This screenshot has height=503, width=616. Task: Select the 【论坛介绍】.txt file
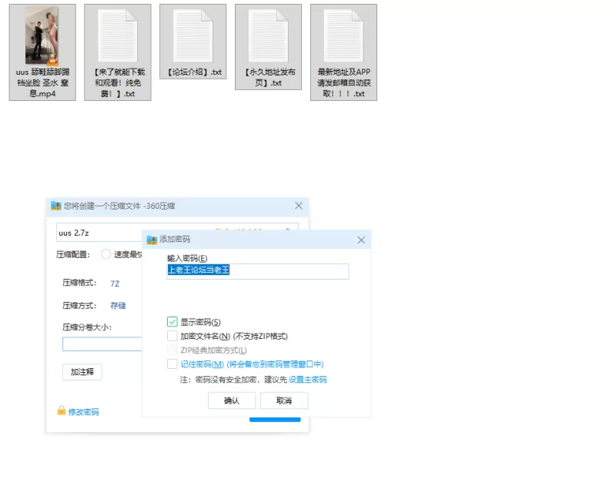[x=193, y=42]
